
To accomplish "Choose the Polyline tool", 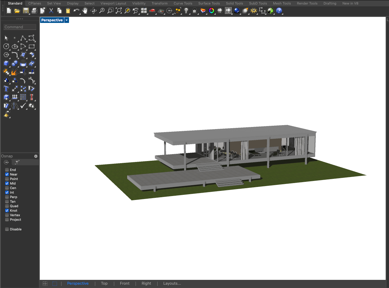I will (x=23, y=38).
